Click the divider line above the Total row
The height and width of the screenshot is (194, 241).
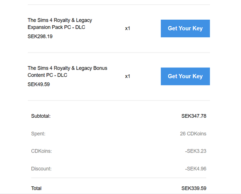pyautogui.click(x=118, y=178)
